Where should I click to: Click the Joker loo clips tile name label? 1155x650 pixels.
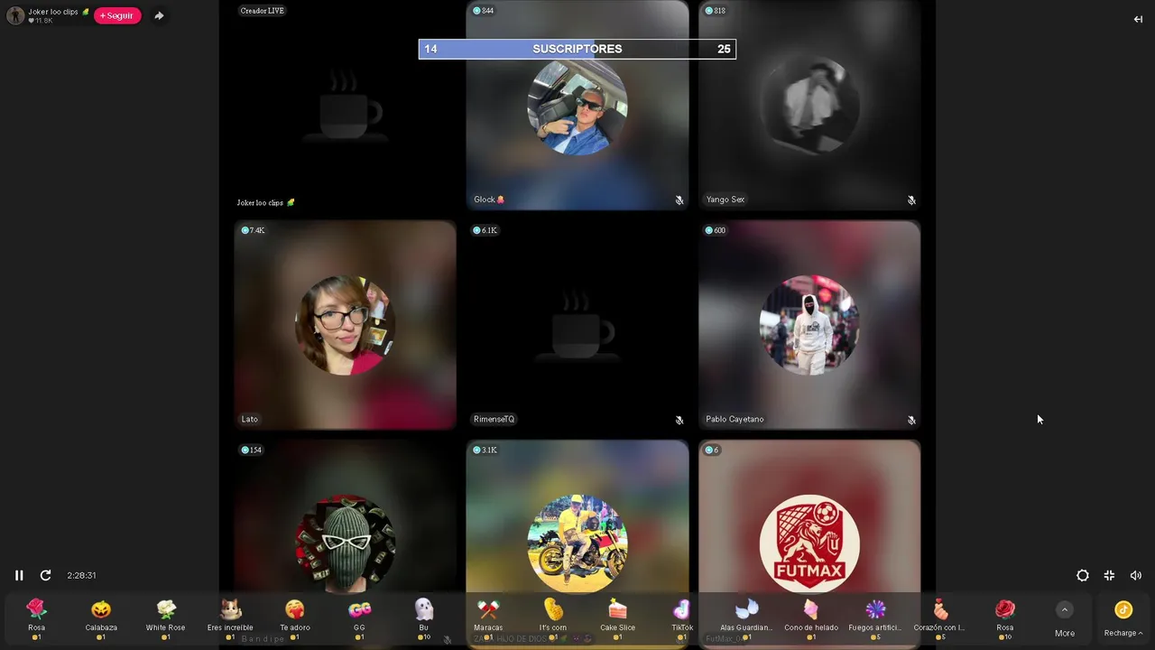tap(265, 203)
